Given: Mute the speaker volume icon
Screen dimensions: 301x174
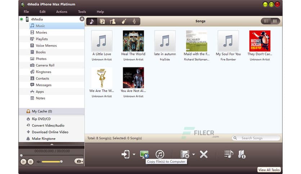Looking at the screenshot, I should pos(39,162).
